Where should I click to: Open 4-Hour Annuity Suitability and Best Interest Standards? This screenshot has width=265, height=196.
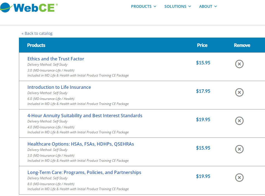pyautogui.click(x=85, y=116)
